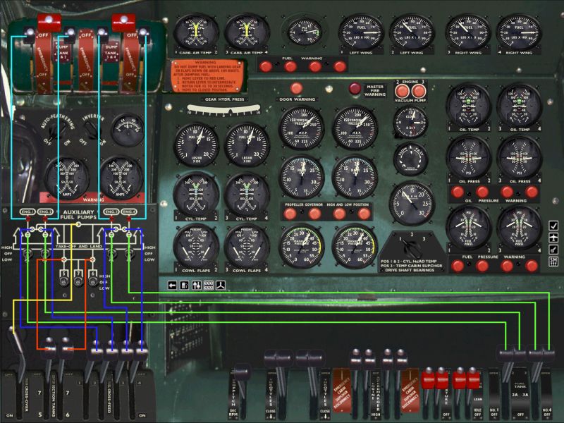The width and height of the screenshot is (564, 423).
Task: Click the left arrow icon below cowl flaps
Action: tap(172, 285)
